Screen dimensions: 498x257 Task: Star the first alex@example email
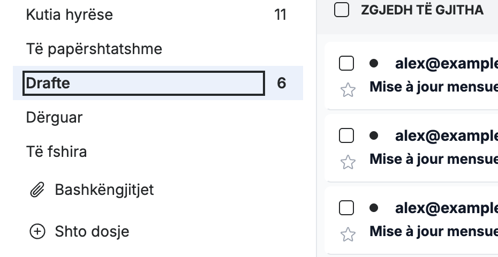[348, 90]
